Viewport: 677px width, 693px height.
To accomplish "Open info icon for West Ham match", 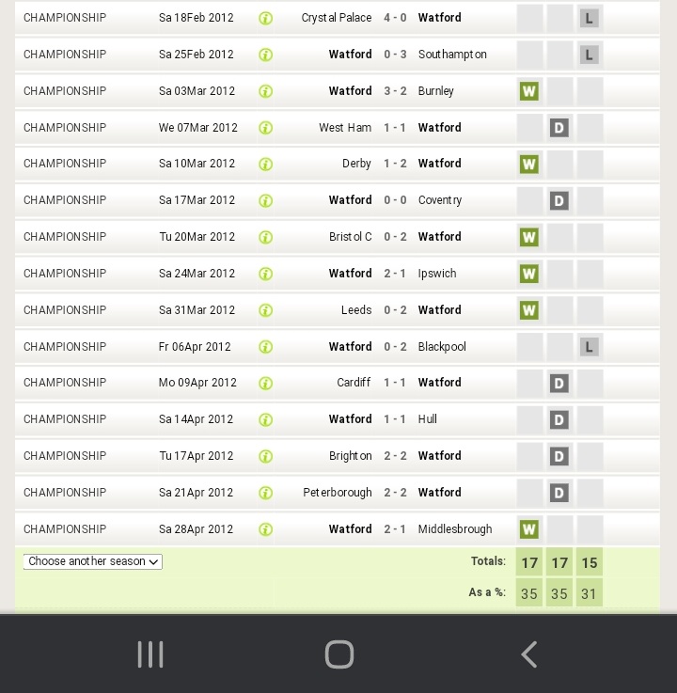I will [x=265, y=128].
